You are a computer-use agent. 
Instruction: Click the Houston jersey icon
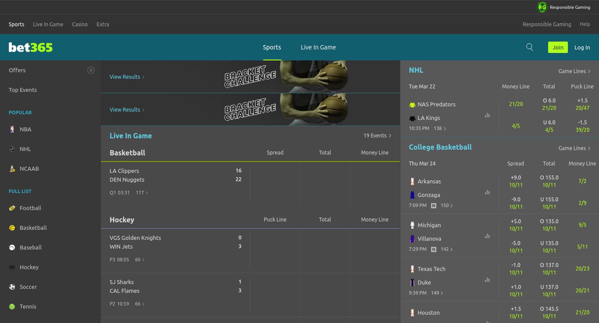tap(412, 312)
